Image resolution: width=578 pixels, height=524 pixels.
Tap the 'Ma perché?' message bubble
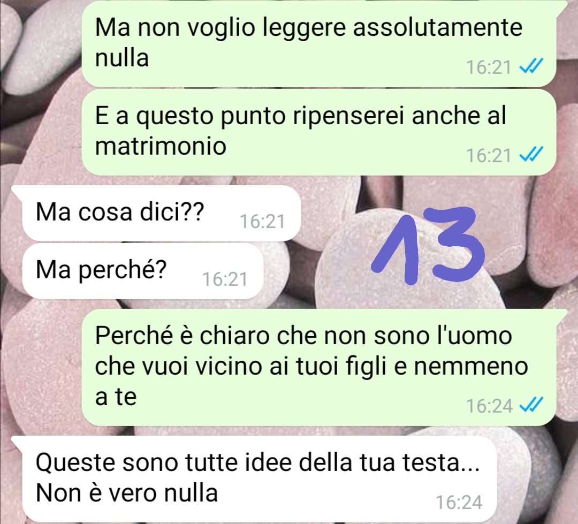tap(143, 271)
